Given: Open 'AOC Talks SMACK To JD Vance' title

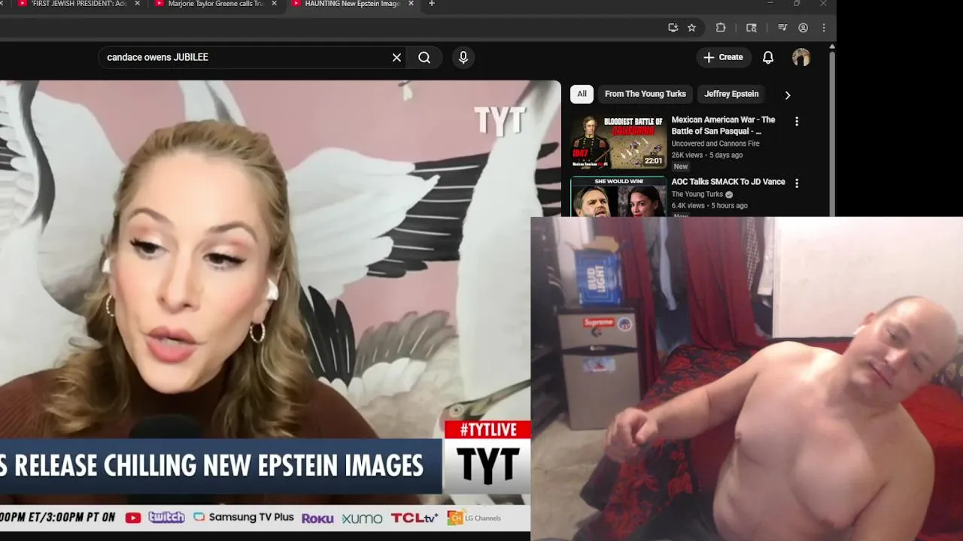Looking at the screenshot, I should pyautogui.click(x=728, y=182).
